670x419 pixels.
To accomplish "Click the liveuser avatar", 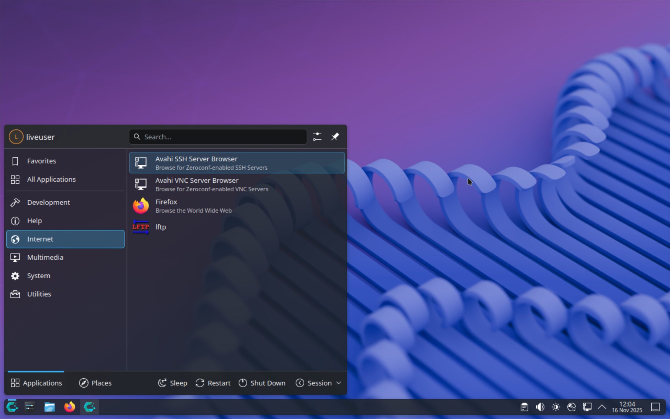I will click(x=16, y=137).
